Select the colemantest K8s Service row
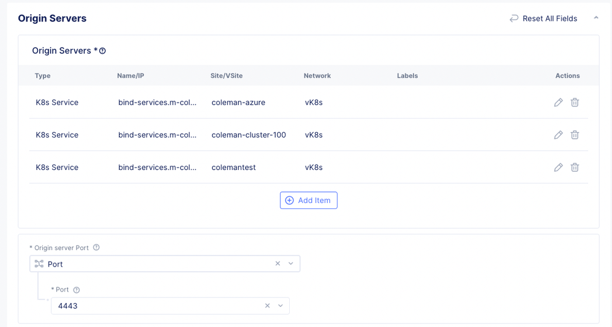The width and height of the screenshot is (612, 327). (x=57, y=167)
